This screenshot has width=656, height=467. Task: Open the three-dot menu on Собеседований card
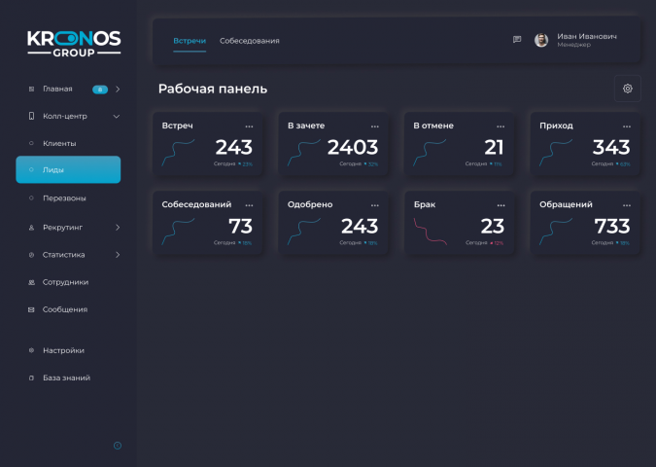pos(249,205)
